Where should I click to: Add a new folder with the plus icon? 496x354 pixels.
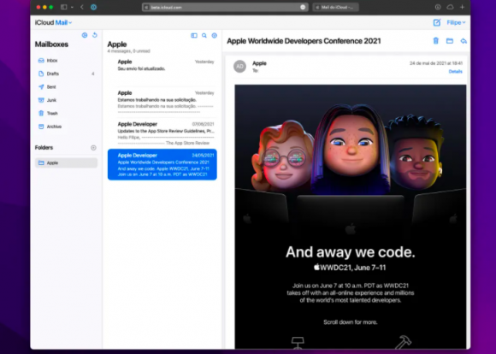[93, 148]
